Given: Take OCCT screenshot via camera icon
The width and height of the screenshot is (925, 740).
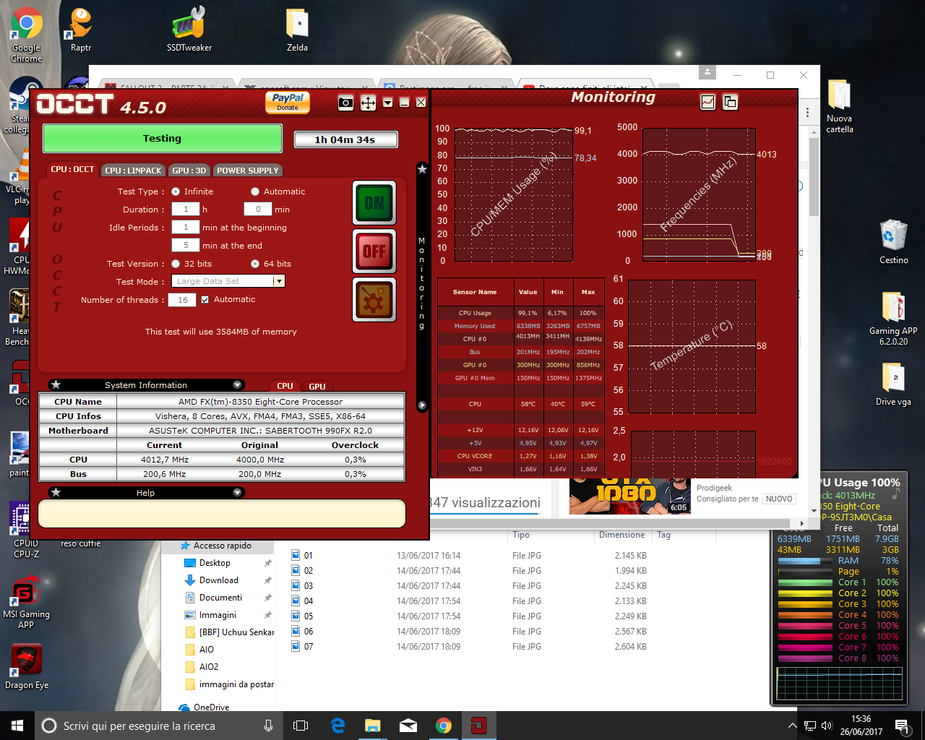Looking at the screenshot, I should pos(346,103).
